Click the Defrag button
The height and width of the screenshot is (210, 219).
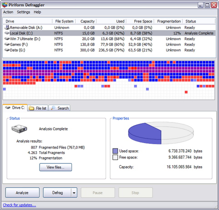[57, 193]
